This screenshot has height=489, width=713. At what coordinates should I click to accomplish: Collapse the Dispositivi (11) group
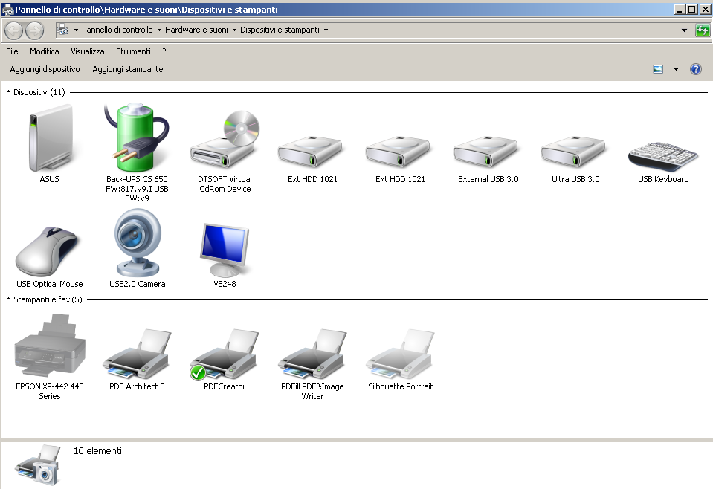click(8, 92)
